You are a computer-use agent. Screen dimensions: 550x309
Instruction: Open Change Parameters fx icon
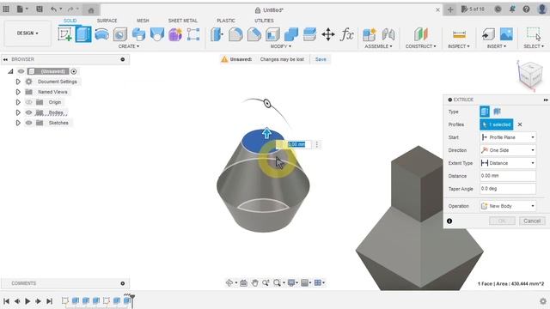pyautogui.click(x=347, y=34)
